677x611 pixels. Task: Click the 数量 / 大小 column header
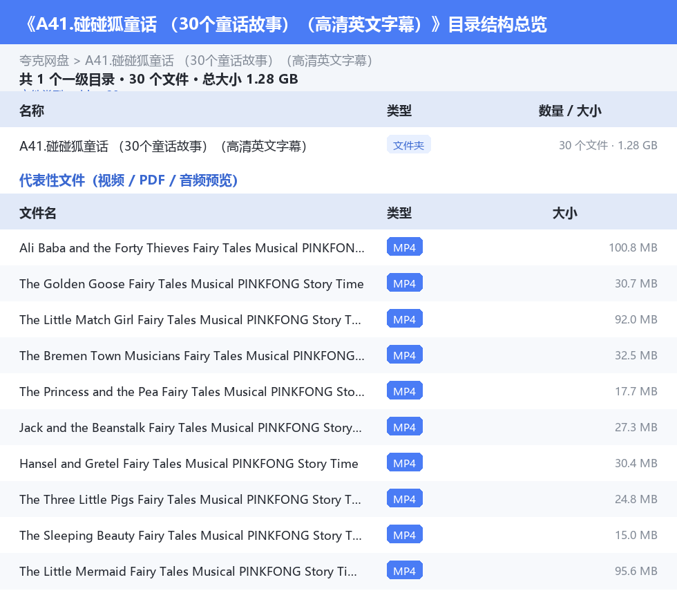pos(570,111)
